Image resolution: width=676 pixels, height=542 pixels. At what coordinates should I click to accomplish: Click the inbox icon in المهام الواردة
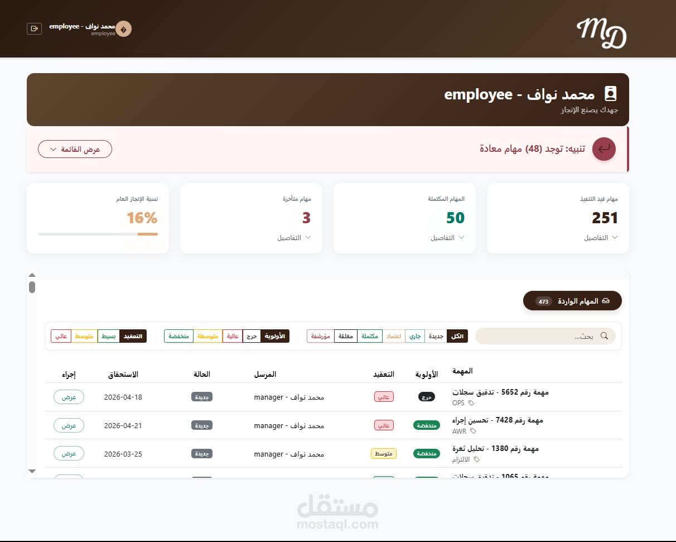[x=606, y=301]
